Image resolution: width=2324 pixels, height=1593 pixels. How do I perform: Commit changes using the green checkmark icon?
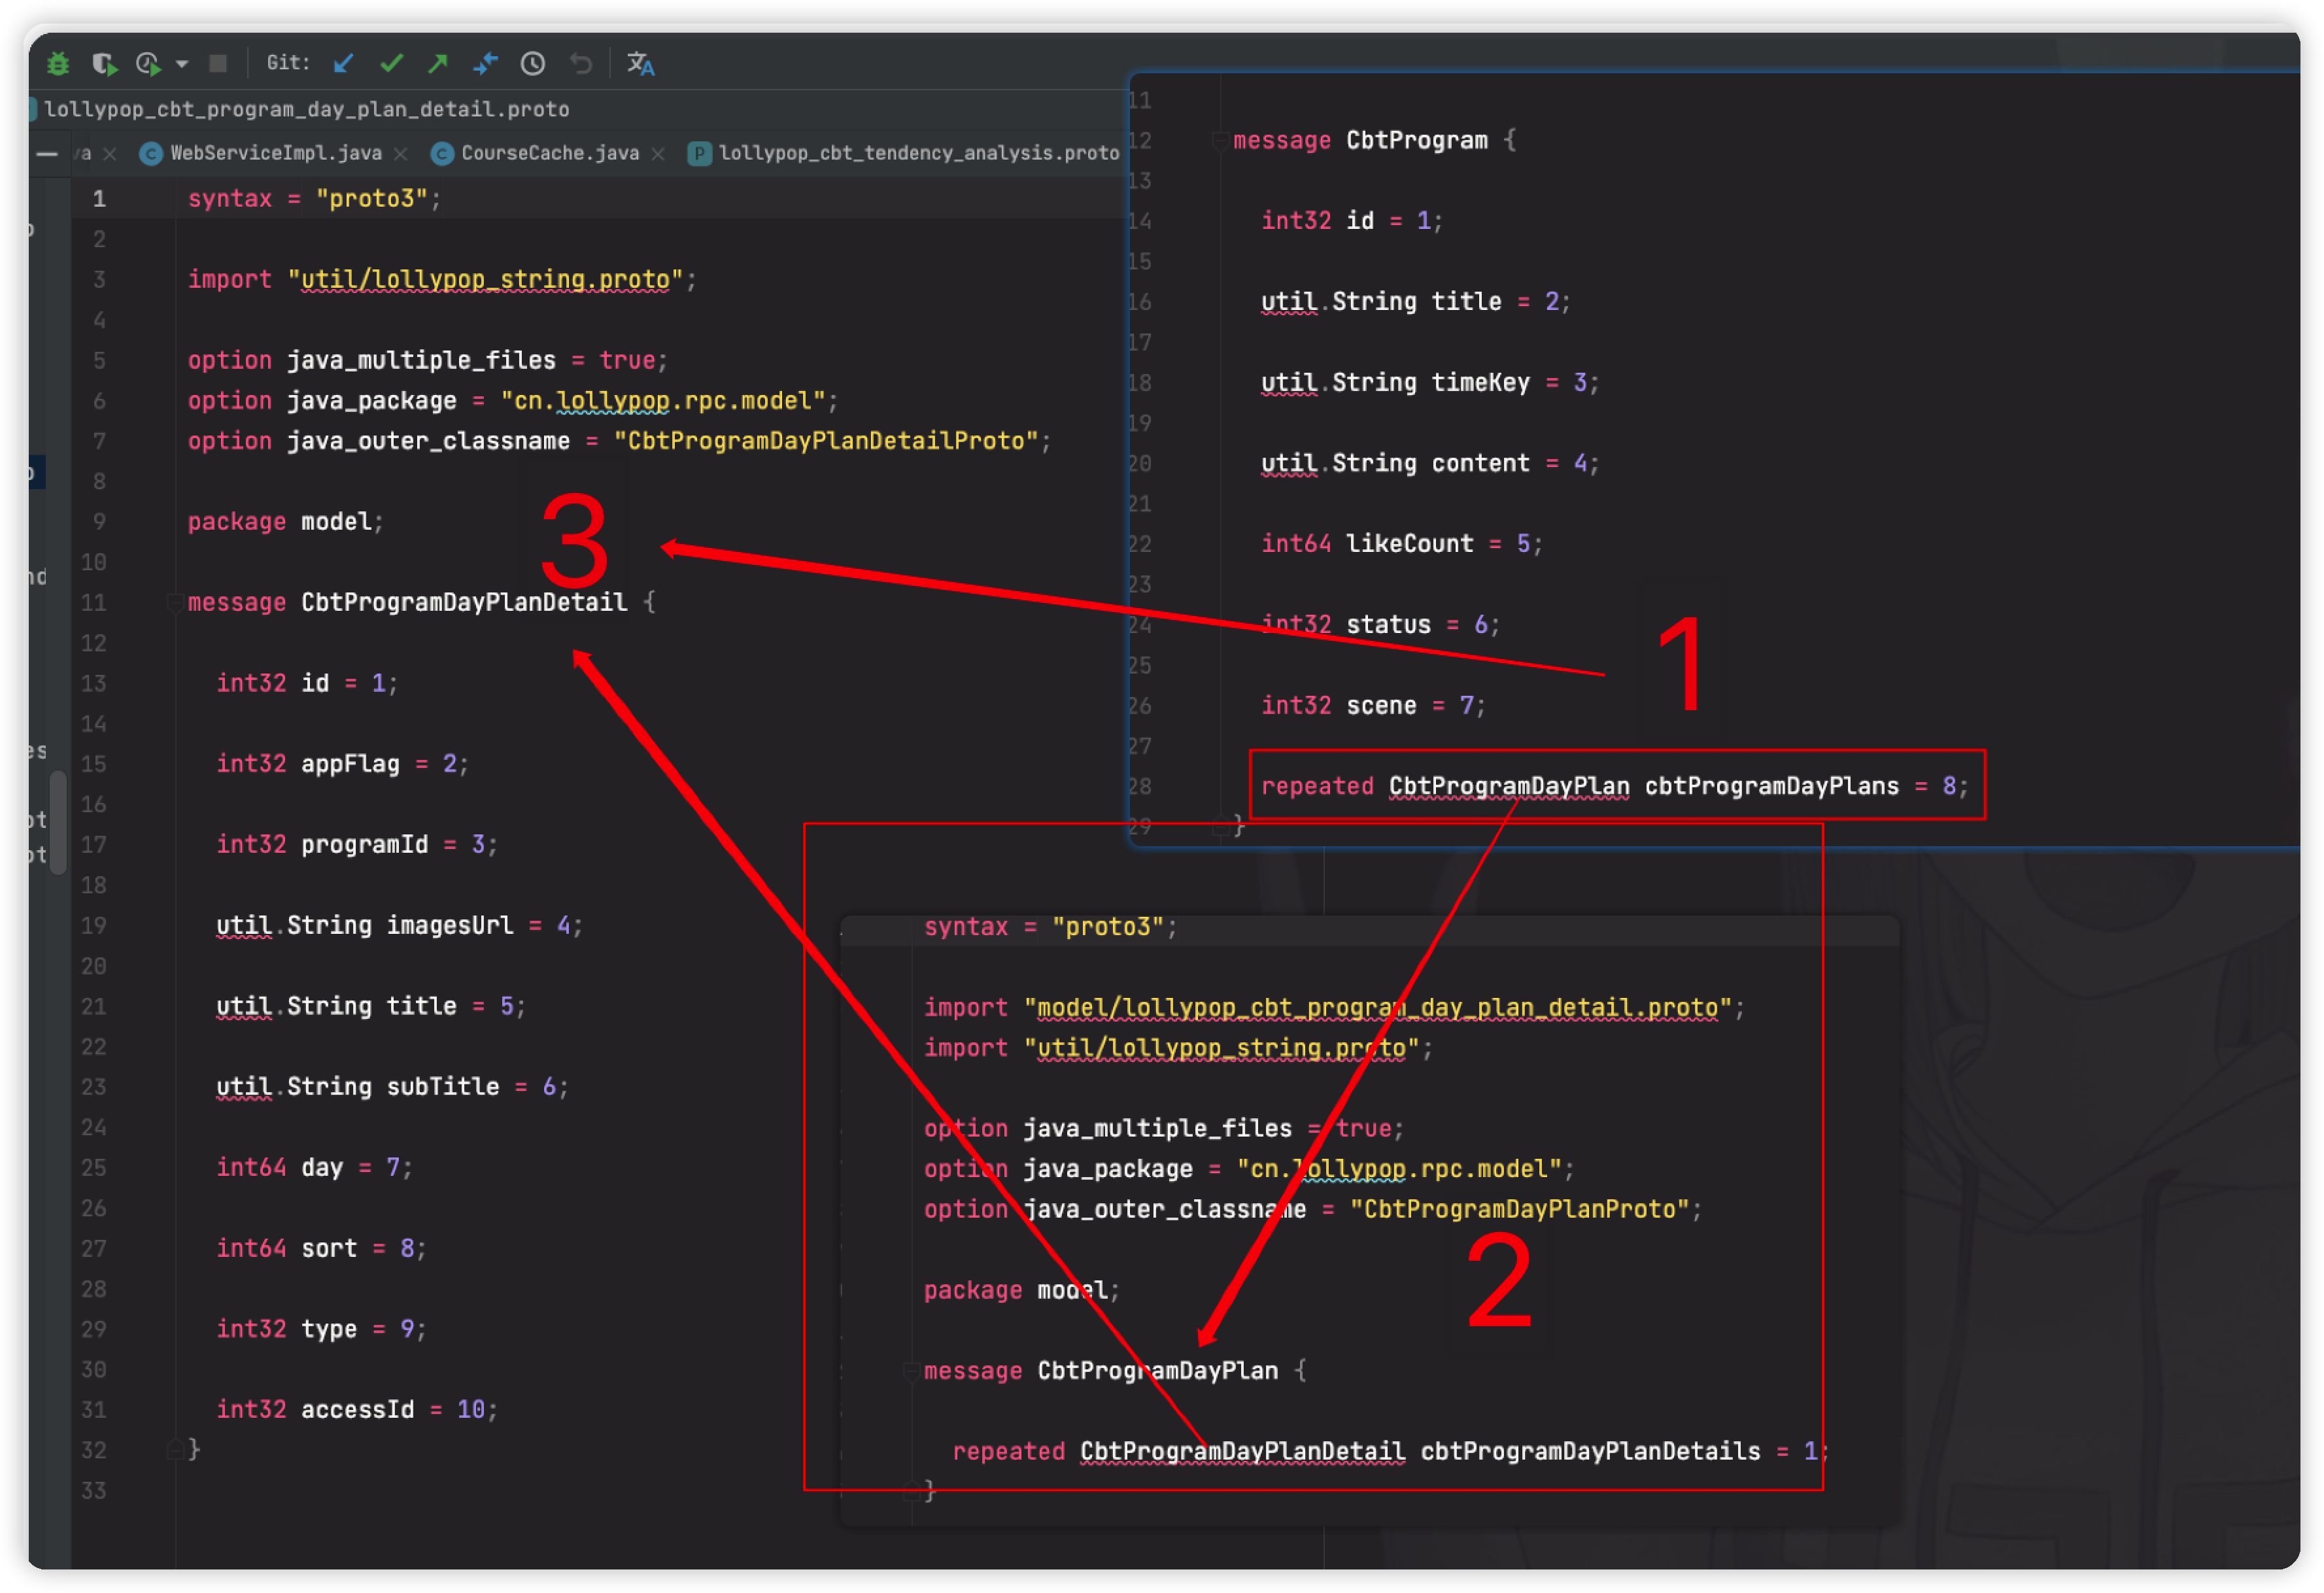click(392, 63)
